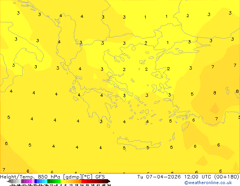Click the 'Height/Temp.' title text
The width and height of the screenshot is (240, 186).
point(17,177)
